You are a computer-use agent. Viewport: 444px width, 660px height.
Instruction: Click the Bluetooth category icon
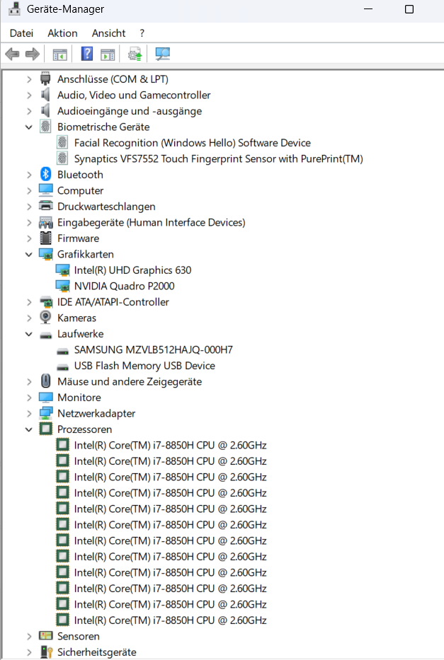tap(45, 174)
